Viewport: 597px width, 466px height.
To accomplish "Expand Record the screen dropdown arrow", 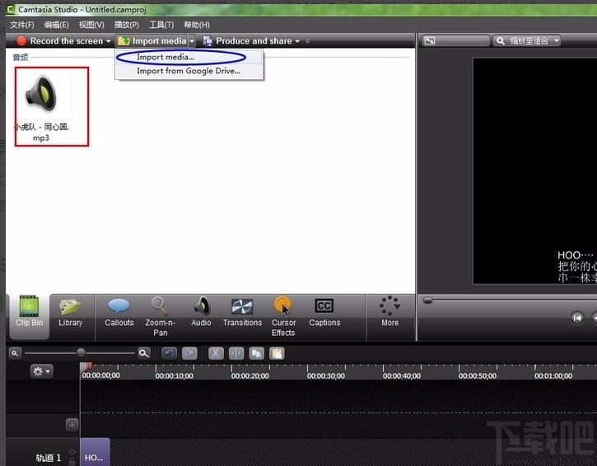I will pos(109,40).
